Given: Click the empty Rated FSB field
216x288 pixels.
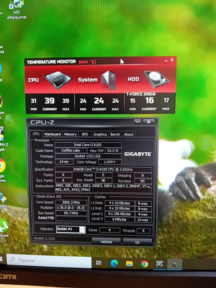Looking at the screenshot, I should click(x=71, y=218).
